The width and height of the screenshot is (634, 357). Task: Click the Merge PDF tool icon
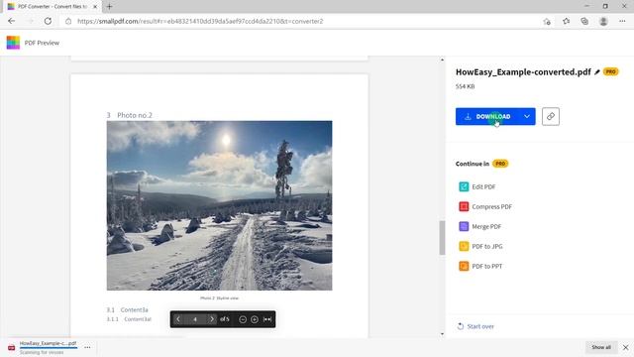click(x=464, y=226)
